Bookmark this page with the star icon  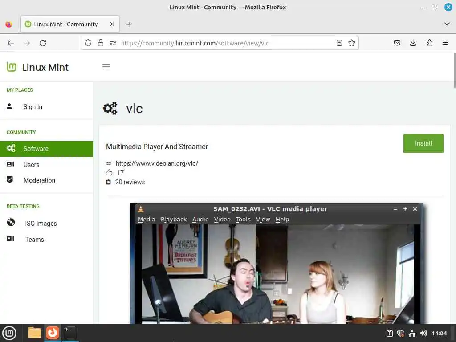click(352, 43)
